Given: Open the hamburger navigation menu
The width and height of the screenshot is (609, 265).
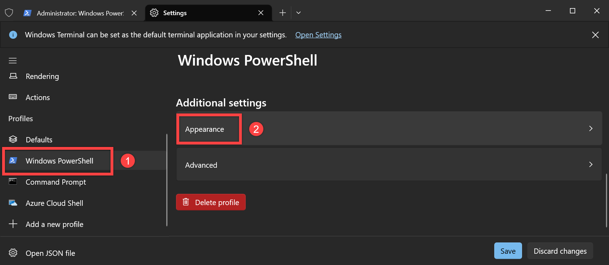Looking at the screenshot, I should tap(13, 61).
